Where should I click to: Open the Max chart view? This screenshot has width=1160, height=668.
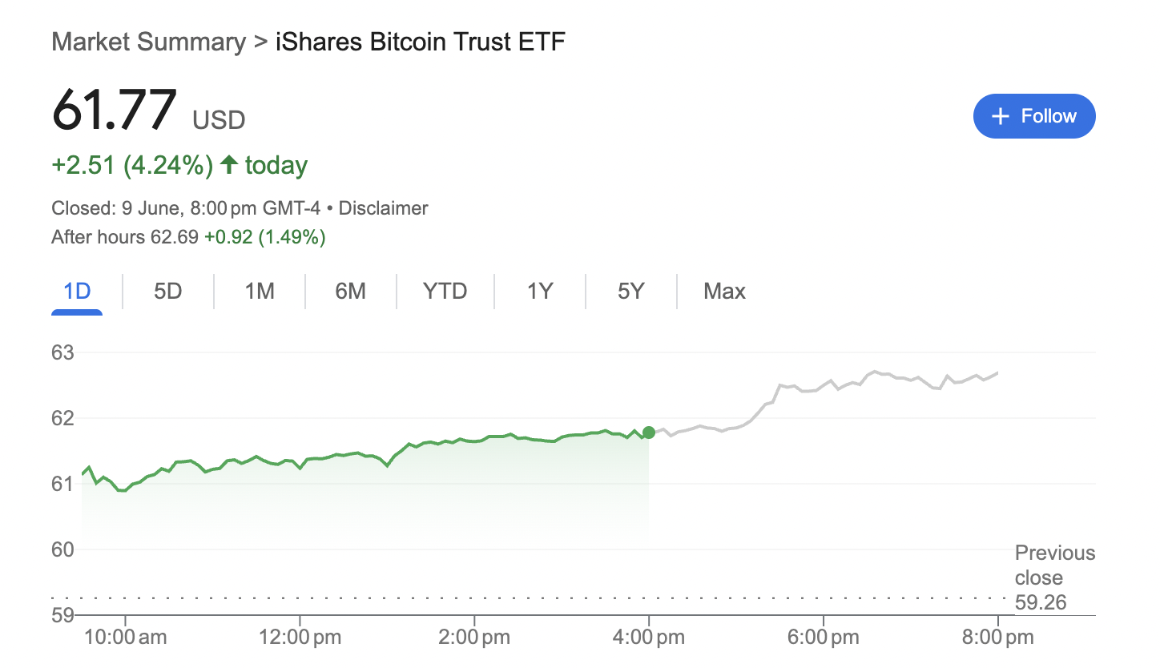pos(723,292)
